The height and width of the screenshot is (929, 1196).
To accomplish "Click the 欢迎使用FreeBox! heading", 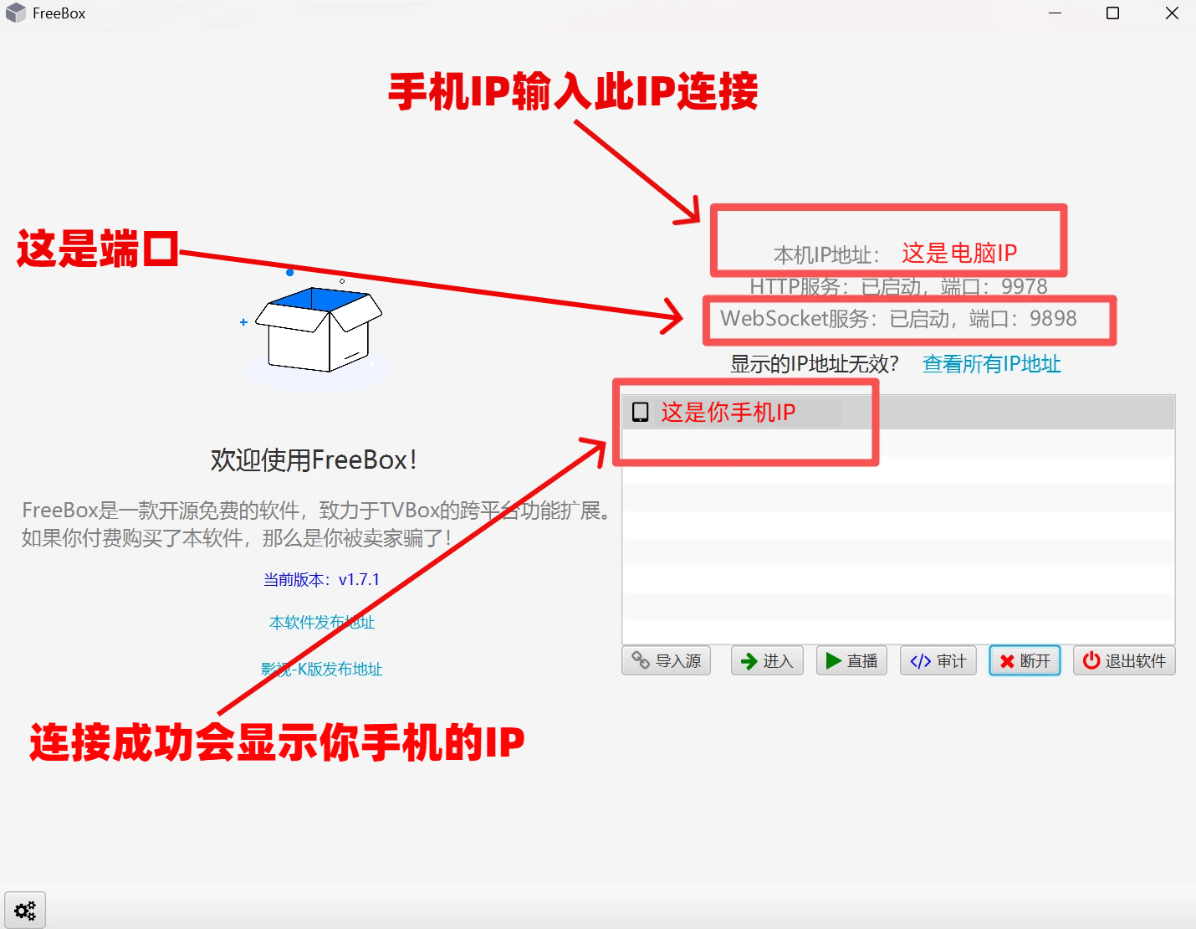I will (314, 460).
